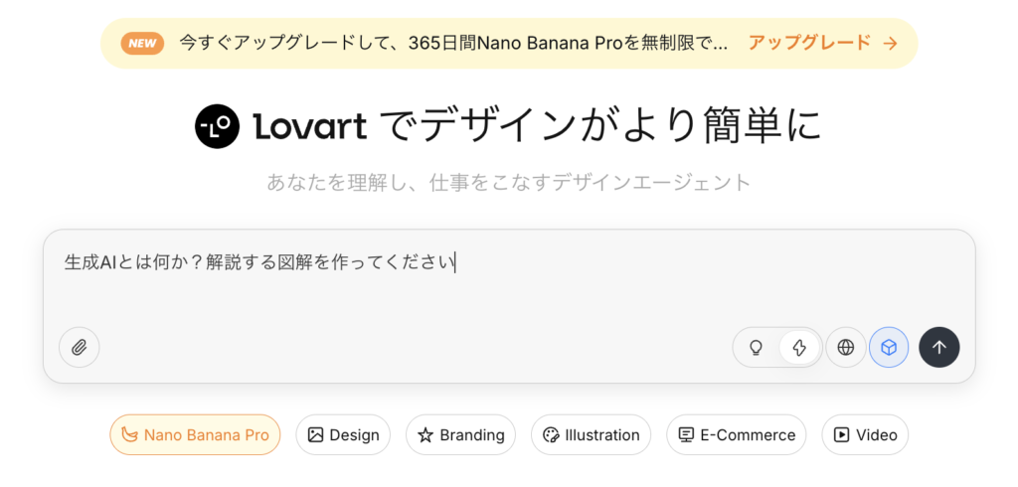Choose the Illustration category chip

pyautogui.click(x=591, y=435)
